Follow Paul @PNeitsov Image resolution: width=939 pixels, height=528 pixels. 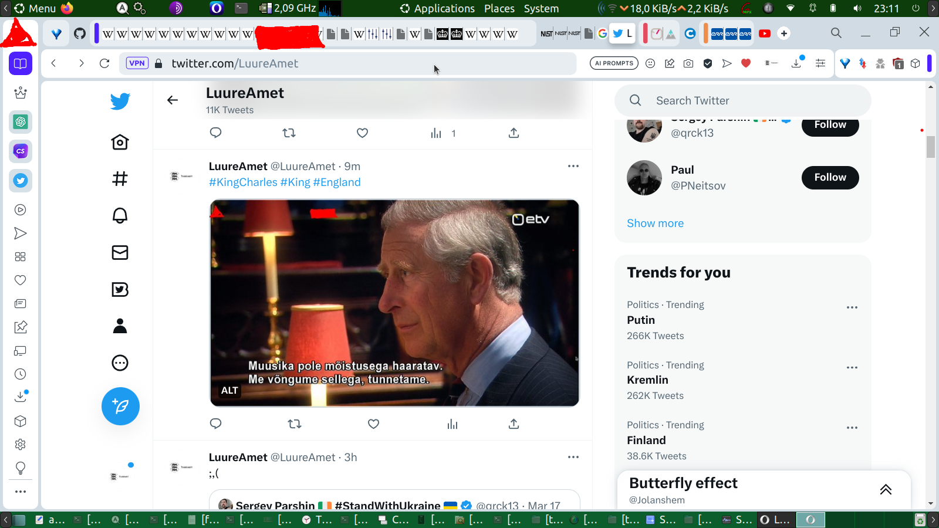click(830, 177)
